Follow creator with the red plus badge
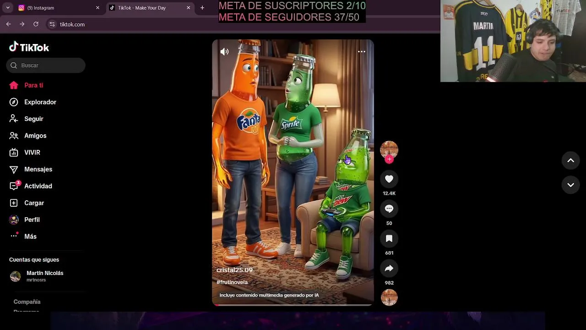 (389, 159)
